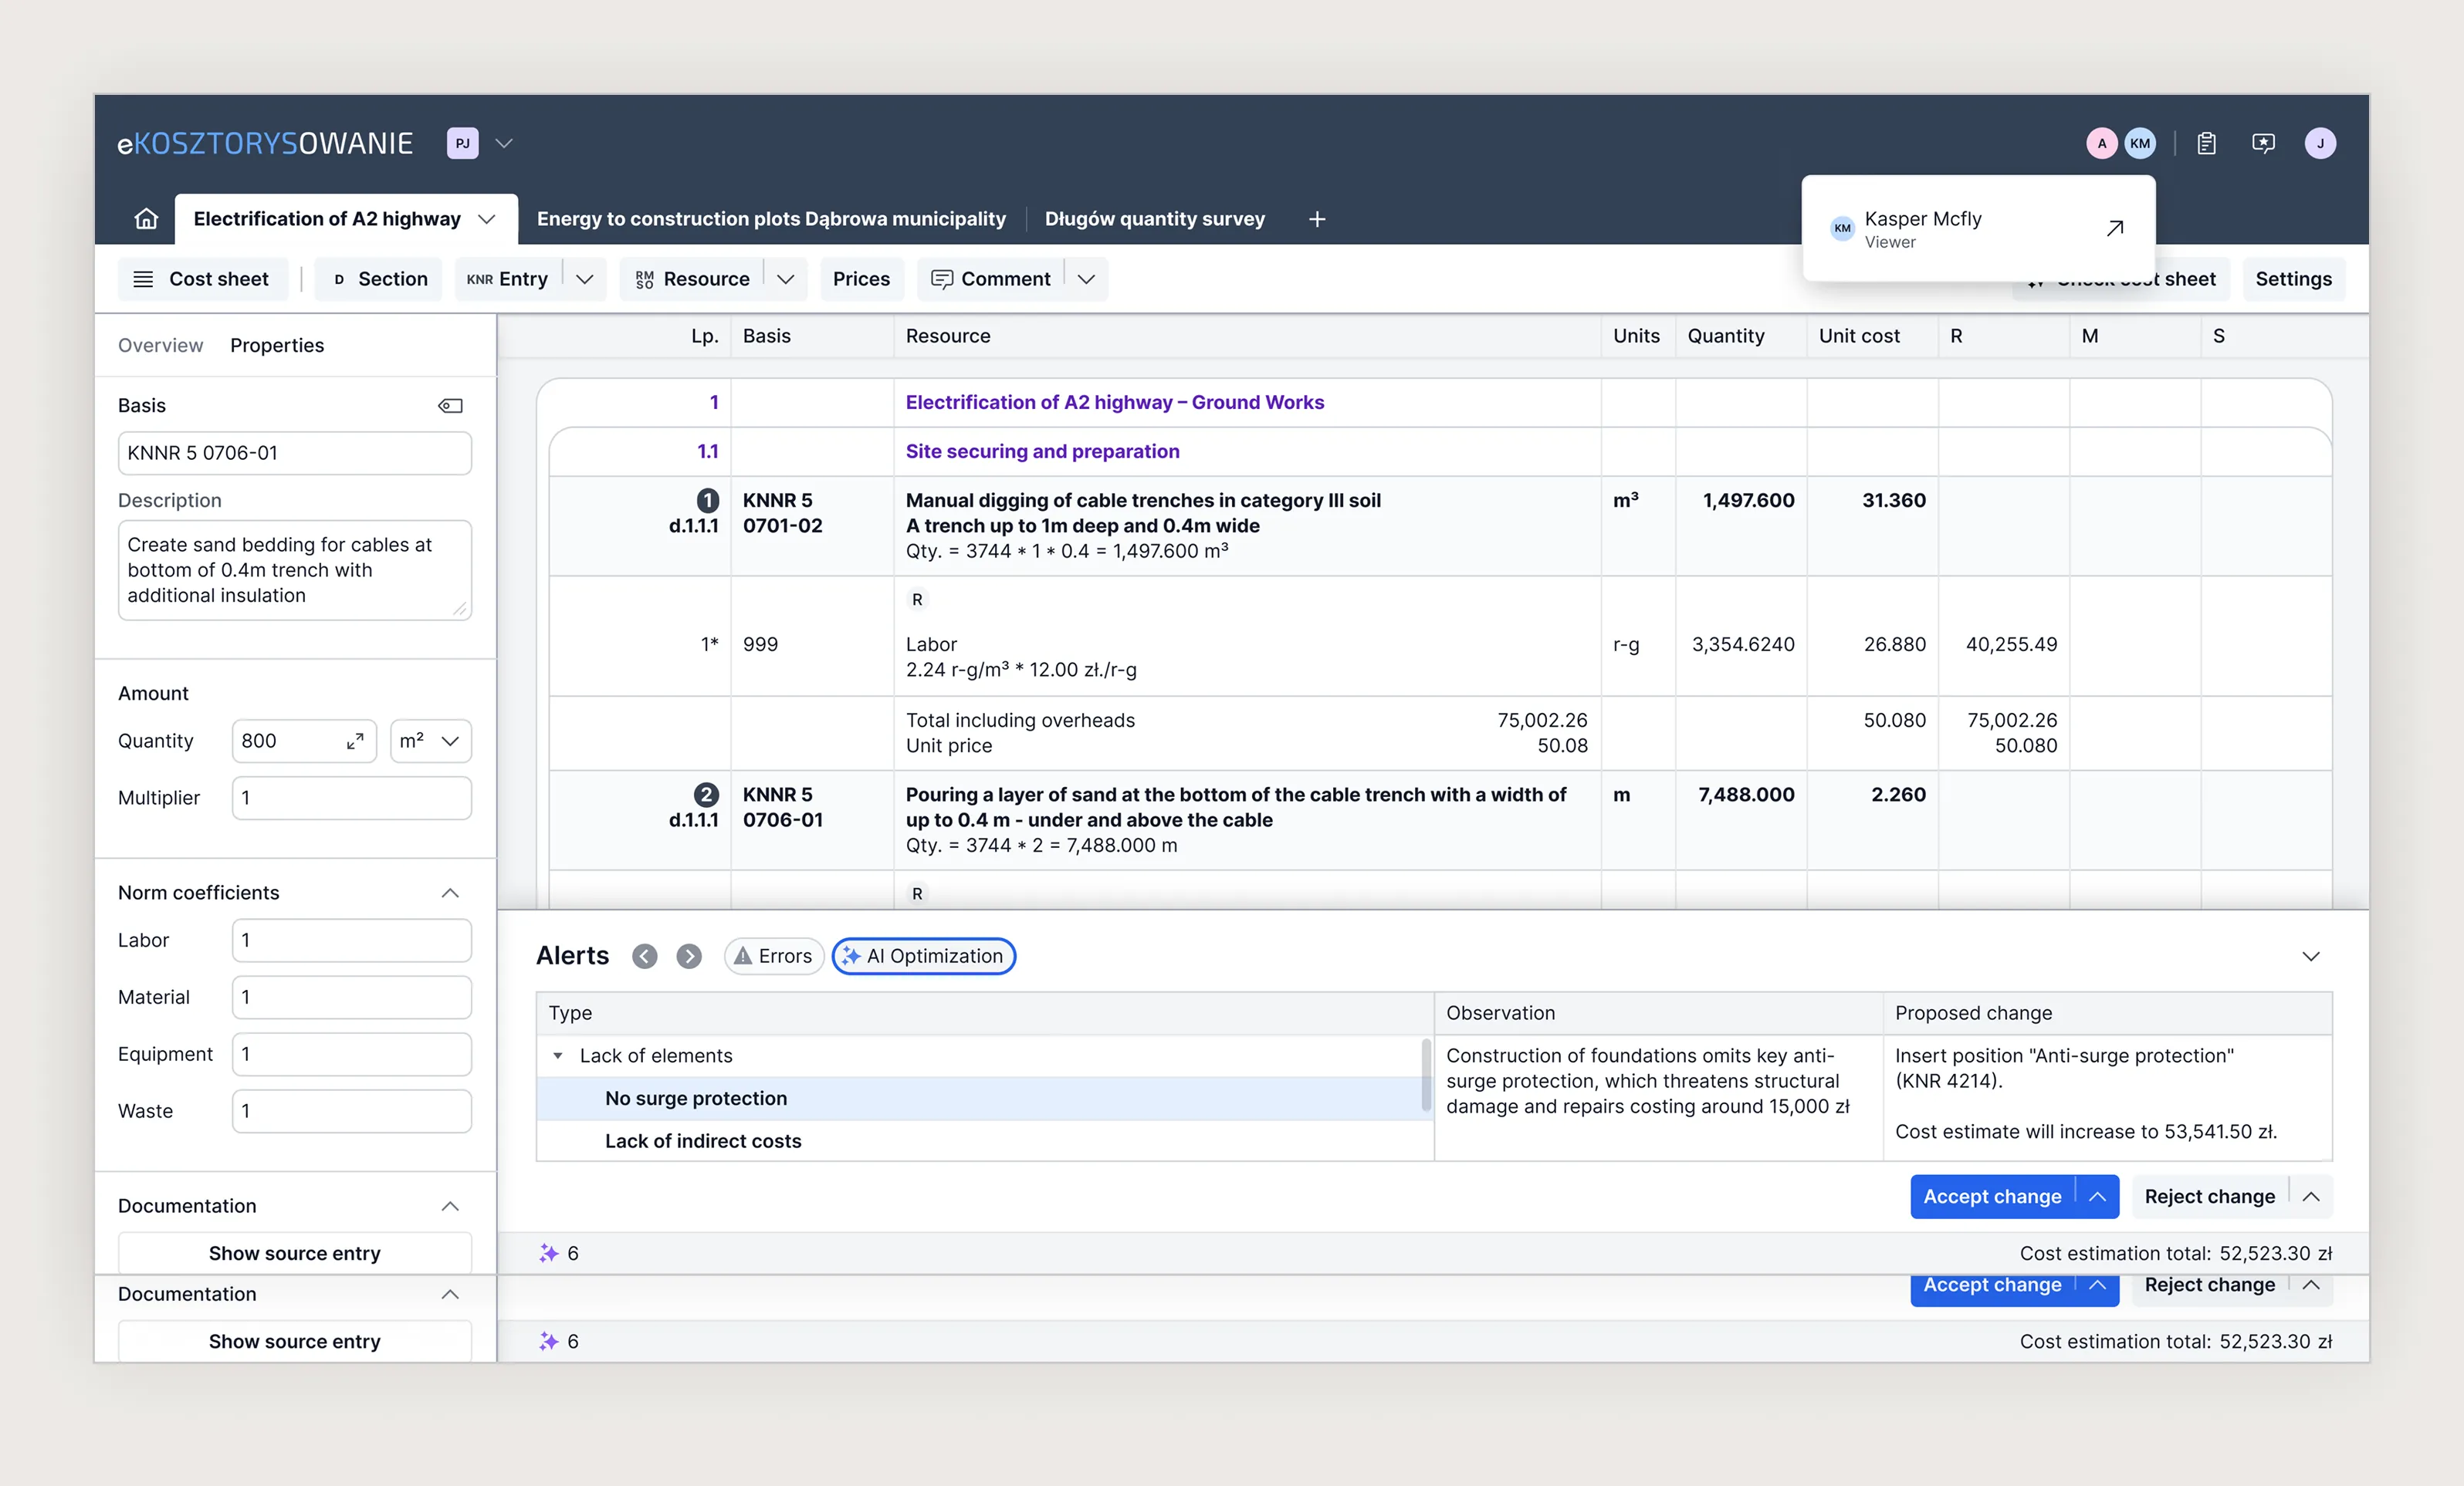The height and width of the screenshot is (1486, 2464).
Task: Click the KM user avatar in the header
Action: tap(2140, 144)
